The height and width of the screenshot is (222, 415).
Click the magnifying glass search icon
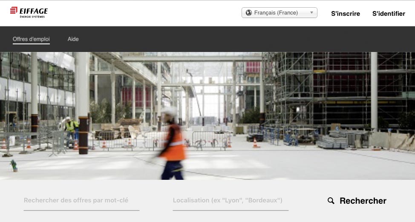coord(331,201)
